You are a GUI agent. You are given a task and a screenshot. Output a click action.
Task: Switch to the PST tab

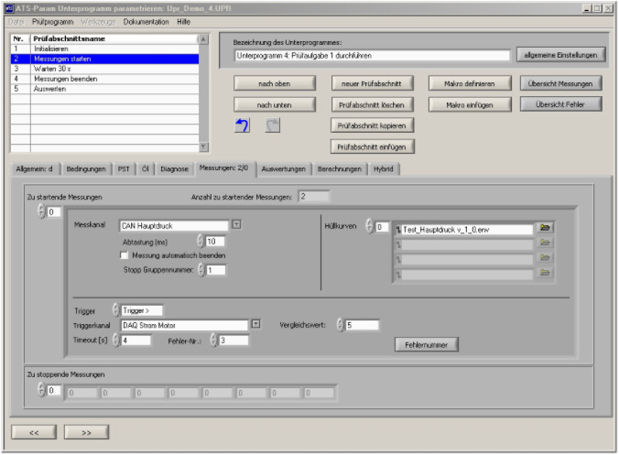tap(124, 168)
